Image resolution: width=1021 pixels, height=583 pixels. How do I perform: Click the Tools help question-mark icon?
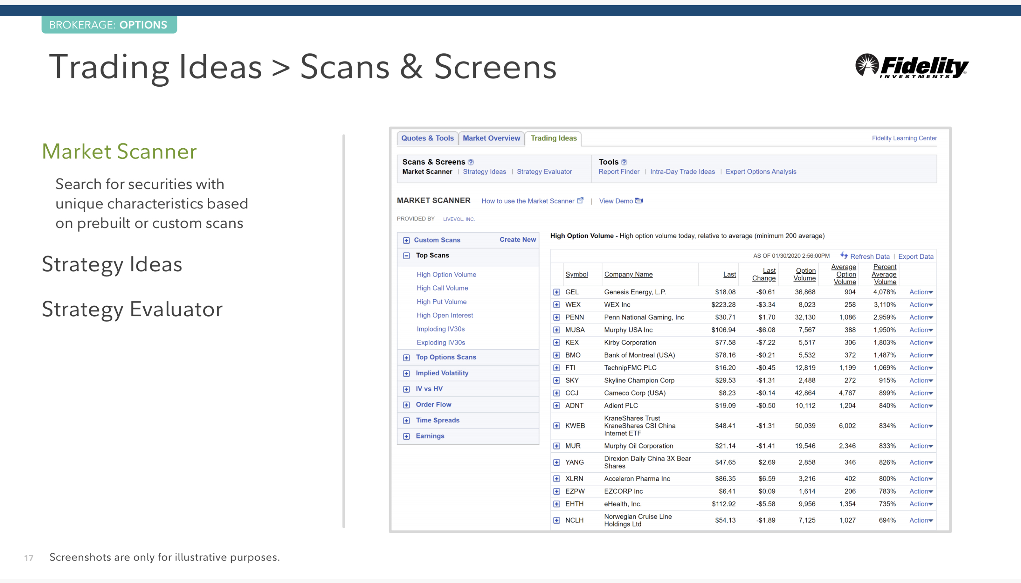point(624,162)
